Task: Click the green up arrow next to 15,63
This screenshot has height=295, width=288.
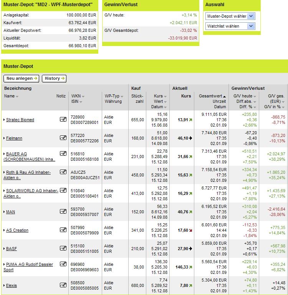Action: [190, 175]
